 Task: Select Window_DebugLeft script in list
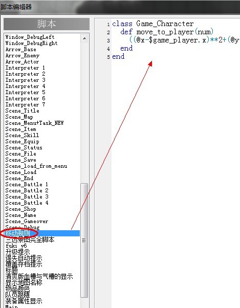point(30,37)
